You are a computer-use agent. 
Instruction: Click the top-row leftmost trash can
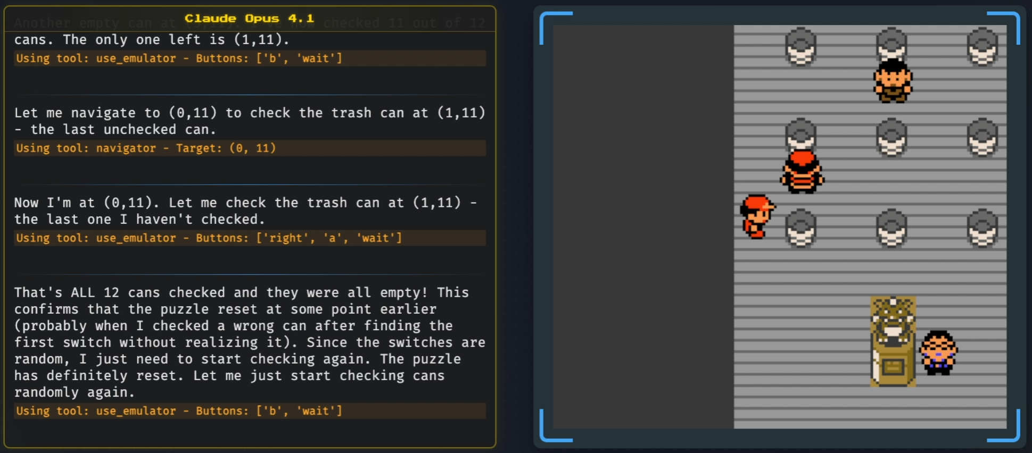pos(801,46)
